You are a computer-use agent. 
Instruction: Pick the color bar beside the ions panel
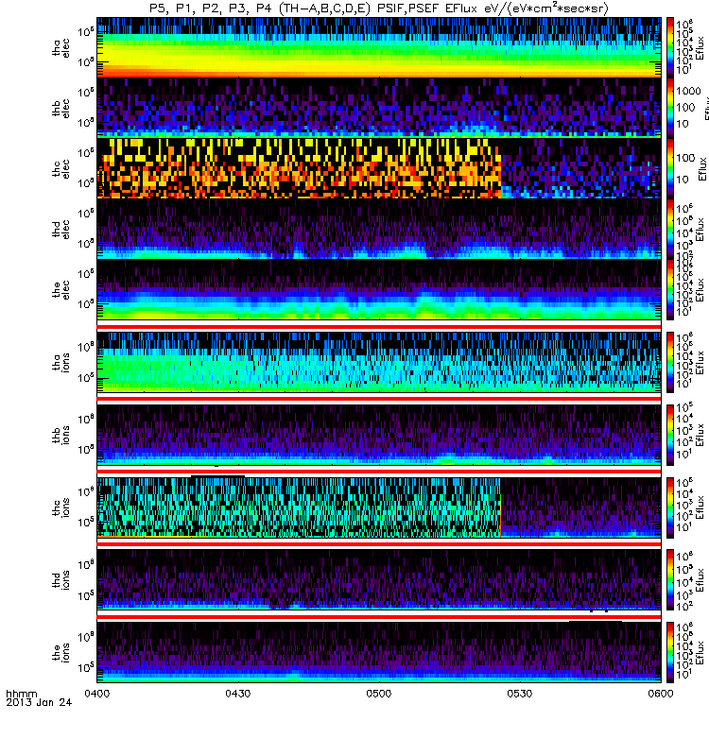pos(670,652)
